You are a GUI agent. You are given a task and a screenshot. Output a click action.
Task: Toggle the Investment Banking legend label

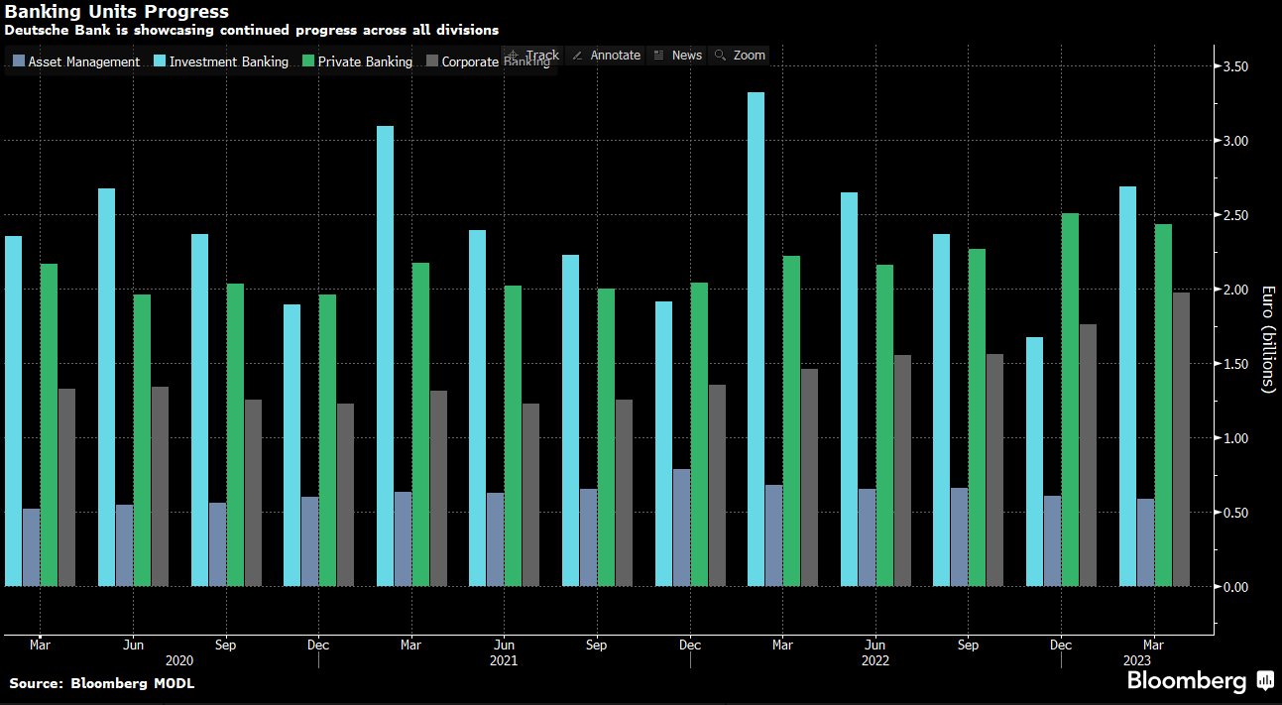click(x=228, y=61)
